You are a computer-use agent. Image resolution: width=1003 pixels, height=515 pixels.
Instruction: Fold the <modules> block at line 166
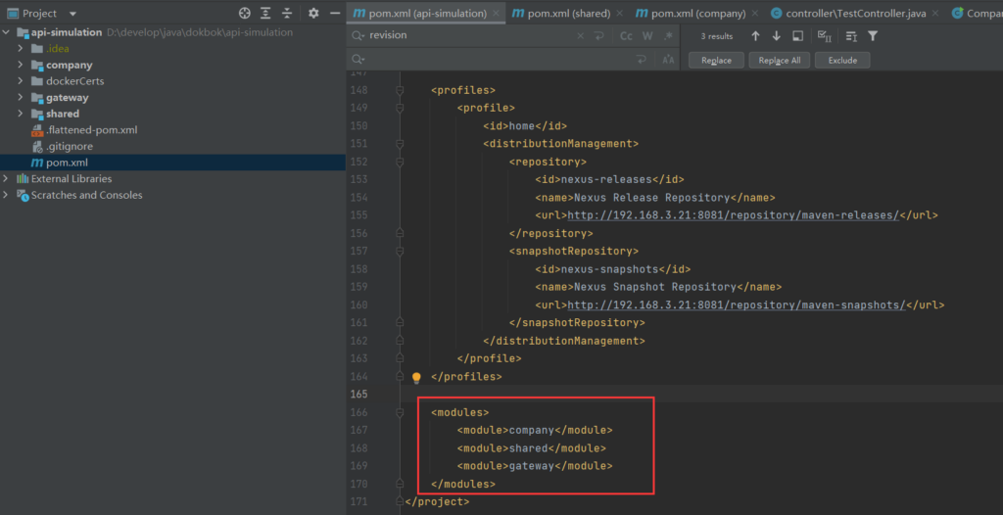400,412
